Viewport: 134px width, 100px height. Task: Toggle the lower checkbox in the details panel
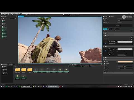(x=131, y=39)
